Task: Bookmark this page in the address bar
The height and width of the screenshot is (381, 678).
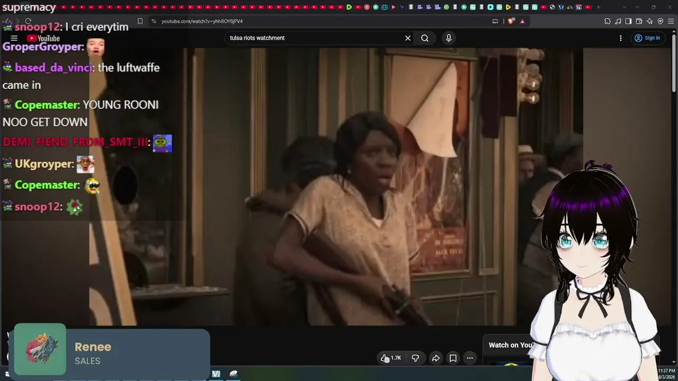Action: pyautogui.click(x=140, y=21)
